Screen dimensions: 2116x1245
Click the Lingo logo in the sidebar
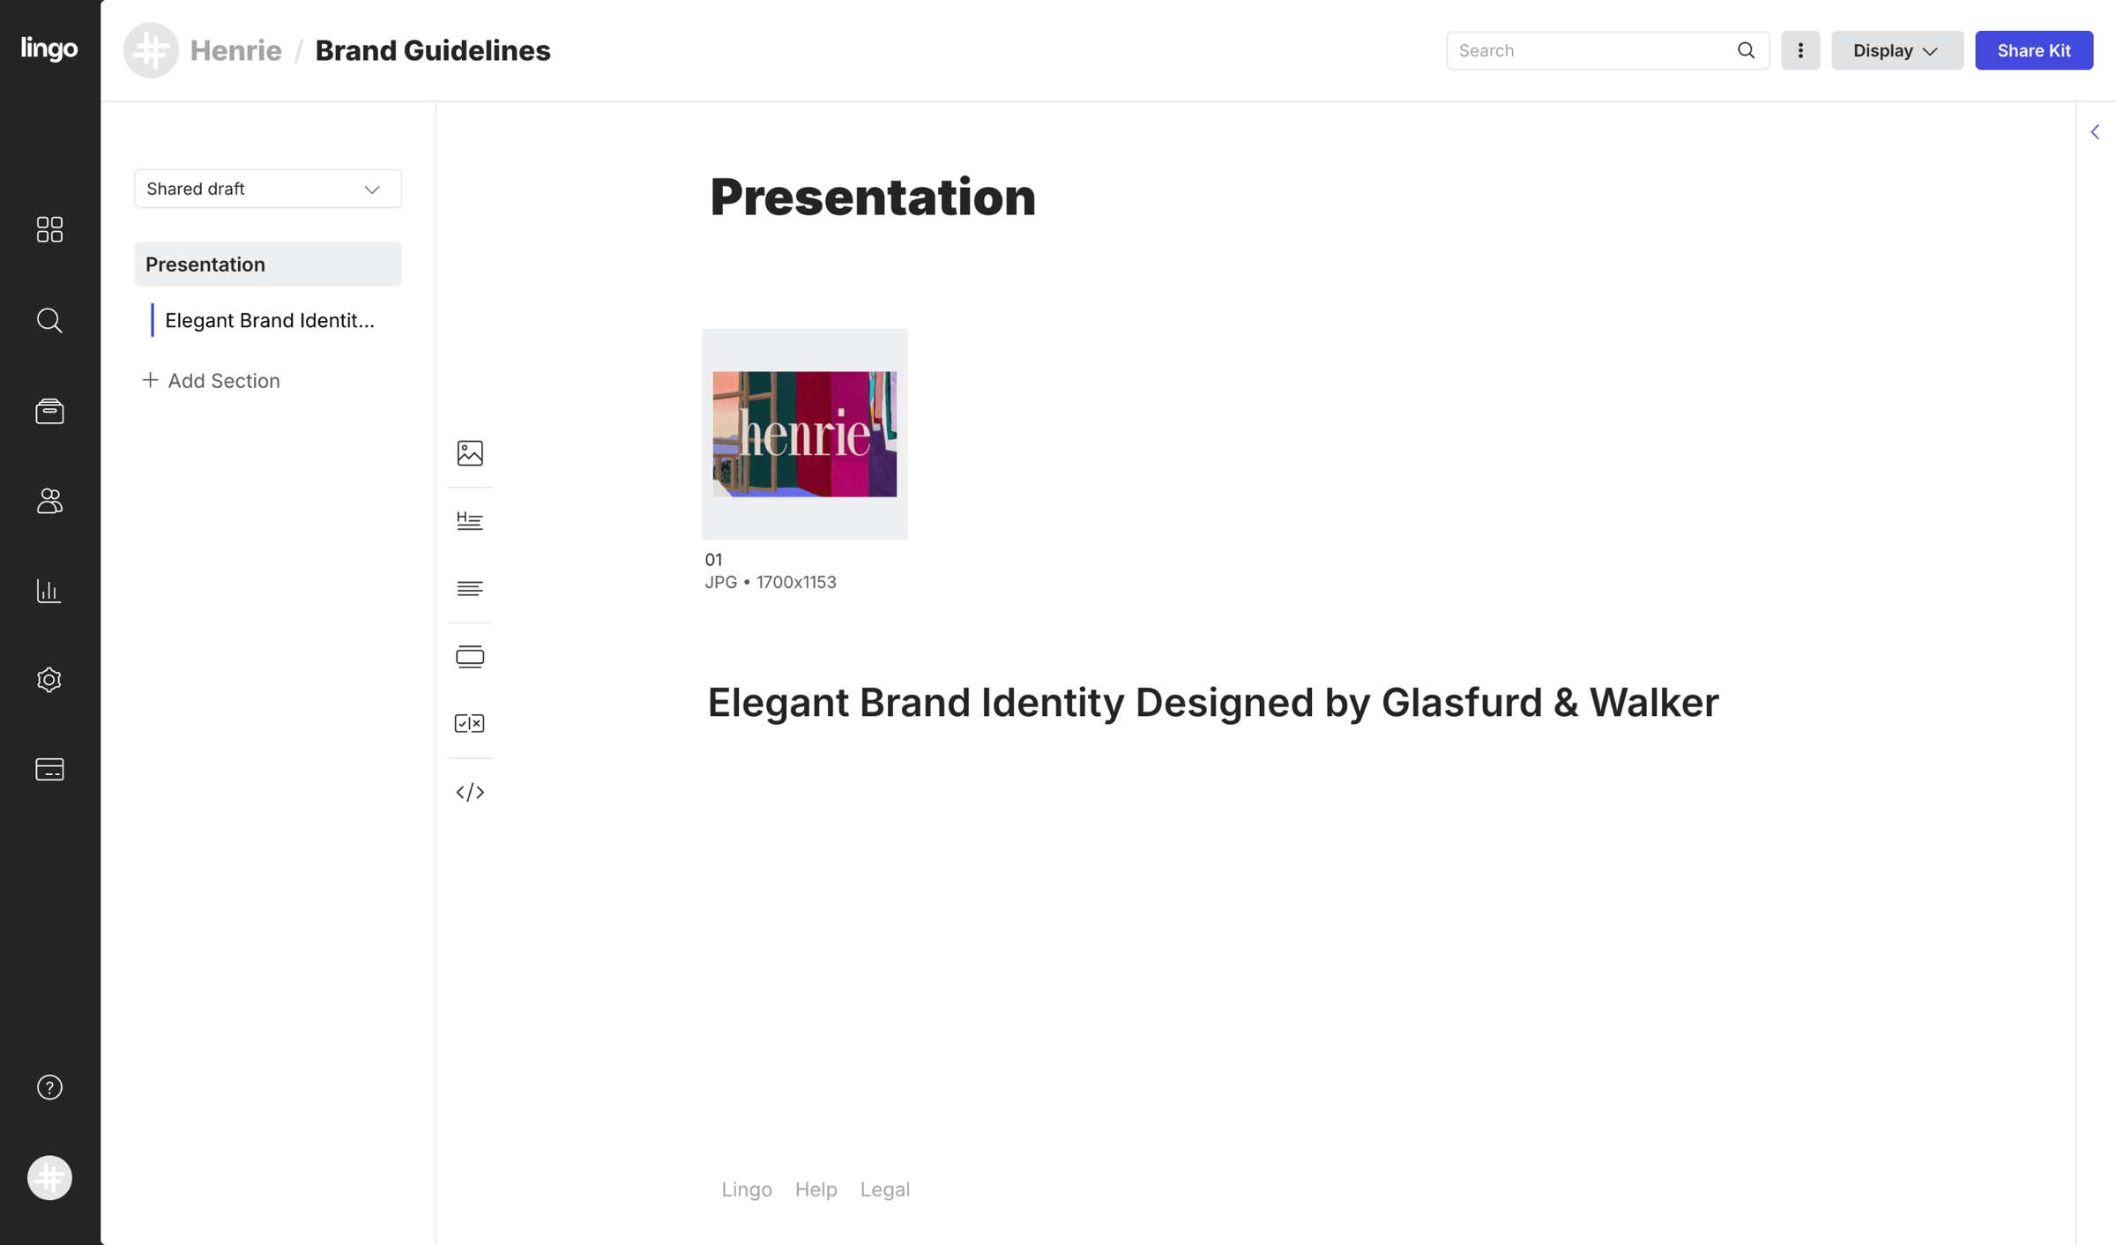click(49, 48)
